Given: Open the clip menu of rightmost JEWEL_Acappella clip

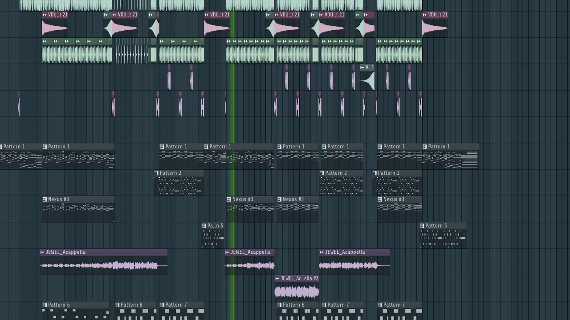Looking at the screenshot, I should tap(322, 252).
